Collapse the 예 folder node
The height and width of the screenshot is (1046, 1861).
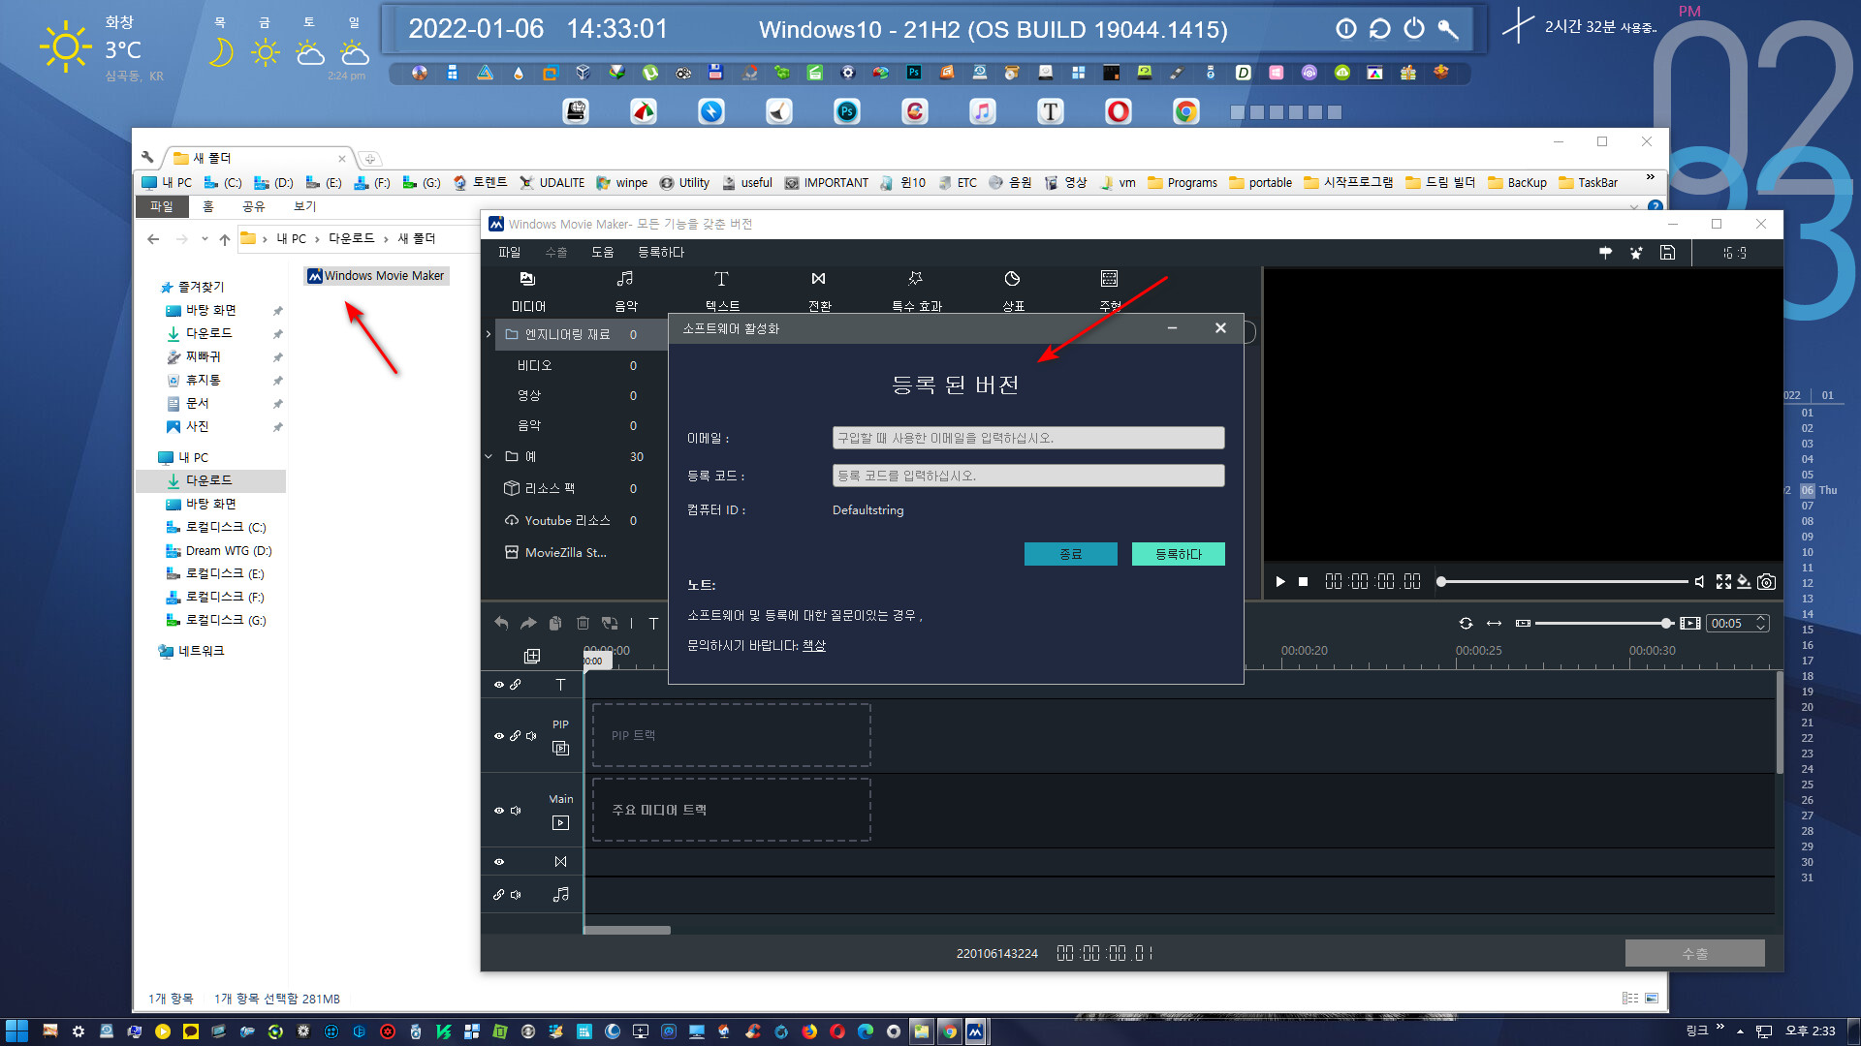(x=489, y=456)
